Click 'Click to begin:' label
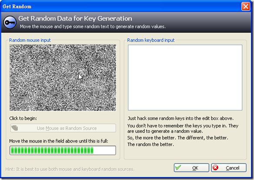Viewport: 254px width, 180px height. pyautogui.click(x=23, y=118)
